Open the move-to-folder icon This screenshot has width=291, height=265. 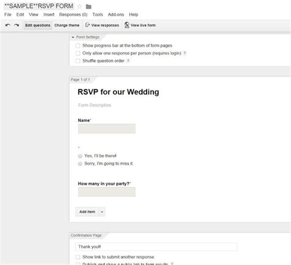[88, 7]
